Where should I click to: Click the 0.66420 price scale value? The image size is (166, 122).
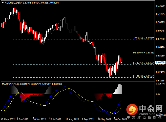coord(160,47)
